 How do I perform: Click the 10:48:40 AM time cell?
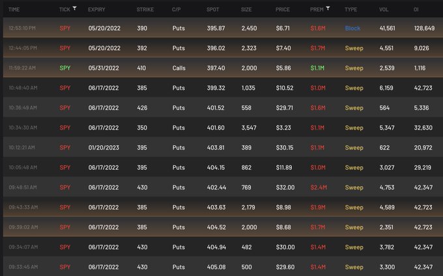tap(23, 88)
